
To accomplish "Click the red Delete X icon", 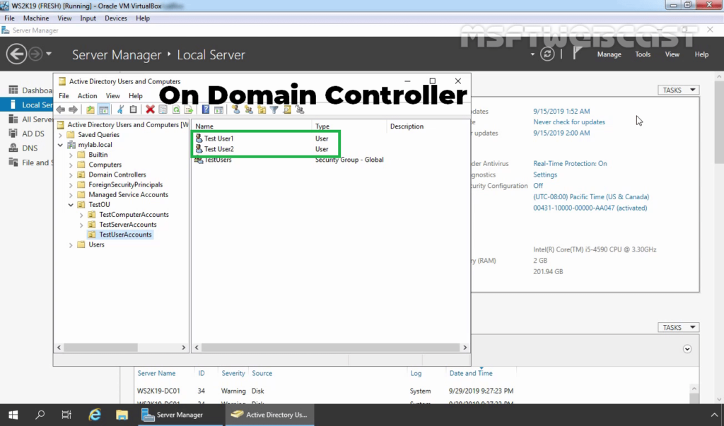I will point(150,110).
